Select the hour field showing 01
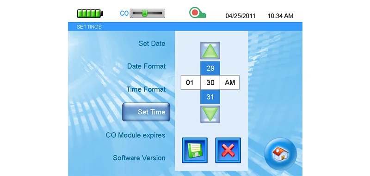Screen dimensions: 370x176 tap(191, 82)
